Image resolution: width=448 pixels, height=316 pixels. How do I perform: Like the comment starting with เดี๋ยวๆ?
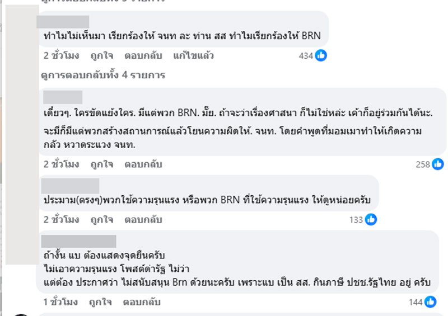point(101,164)
